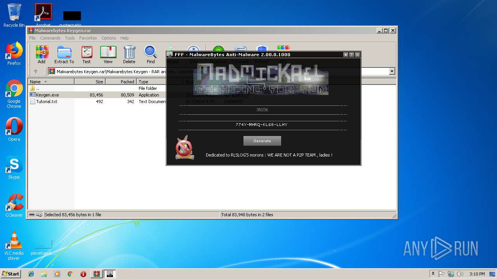Open Recycle Bin desktop icon

point(14,15)
